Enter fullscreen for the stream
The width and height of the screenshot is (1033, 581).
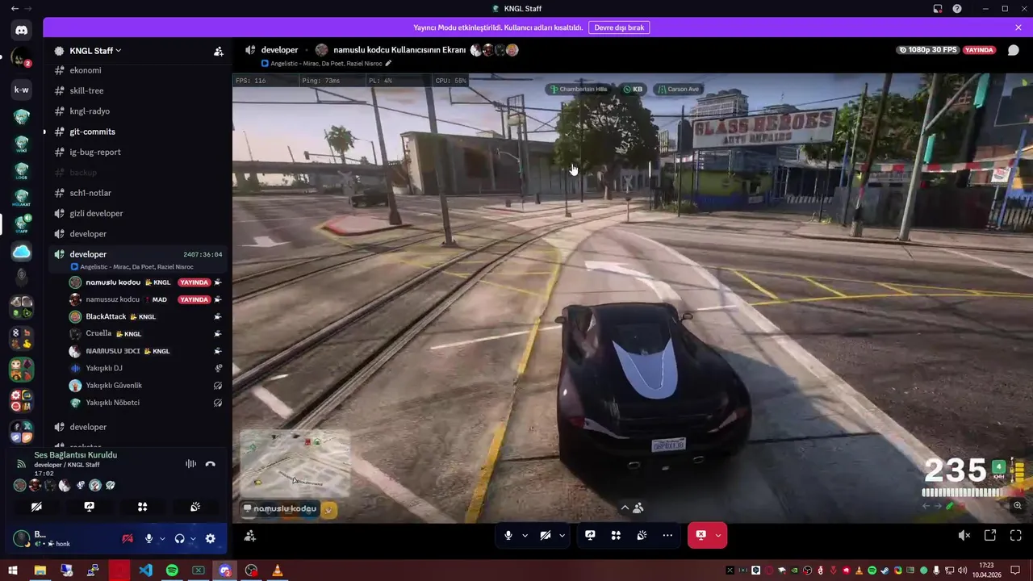coord(1016,535)
